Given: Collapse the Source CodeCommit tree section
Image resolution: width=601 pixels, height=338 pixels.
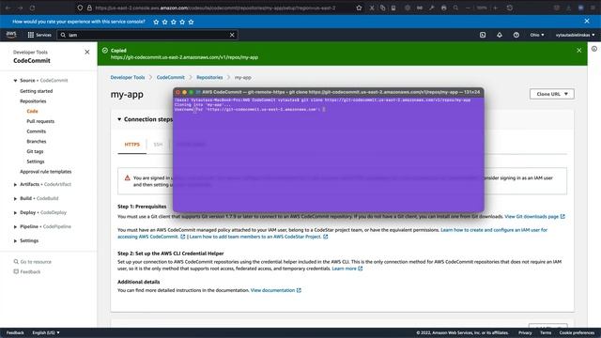Looking at the screenshot, I should coord(15,81).
